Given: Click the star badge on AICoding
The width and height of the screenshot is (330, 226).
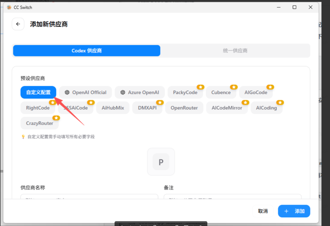Looking at the screenshot, I should [x=280, y=102].
